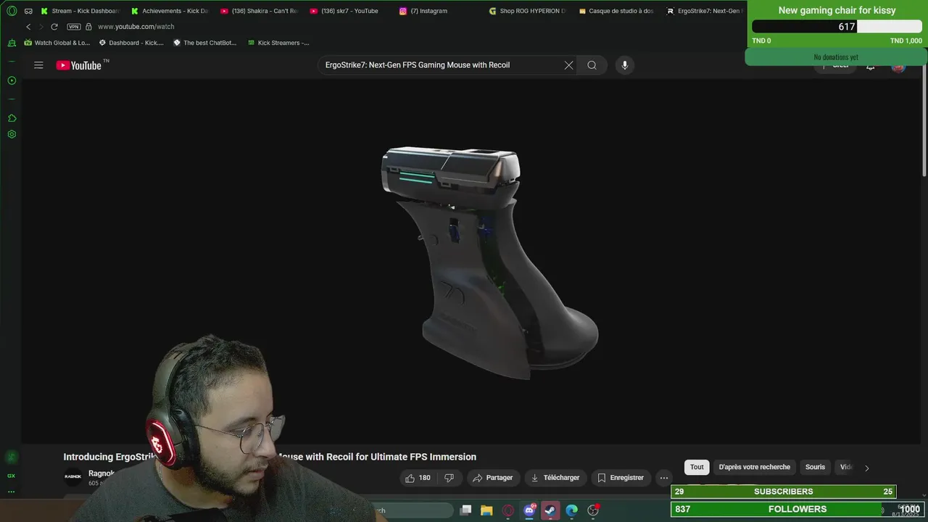Select the Tout filter chip
The height and width of the screenshot is (522, 928).
(x=697, y=467)
